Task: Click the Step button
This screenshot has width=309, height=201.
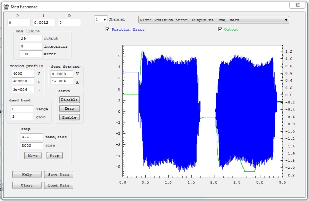Action: [x=55, y=156]
